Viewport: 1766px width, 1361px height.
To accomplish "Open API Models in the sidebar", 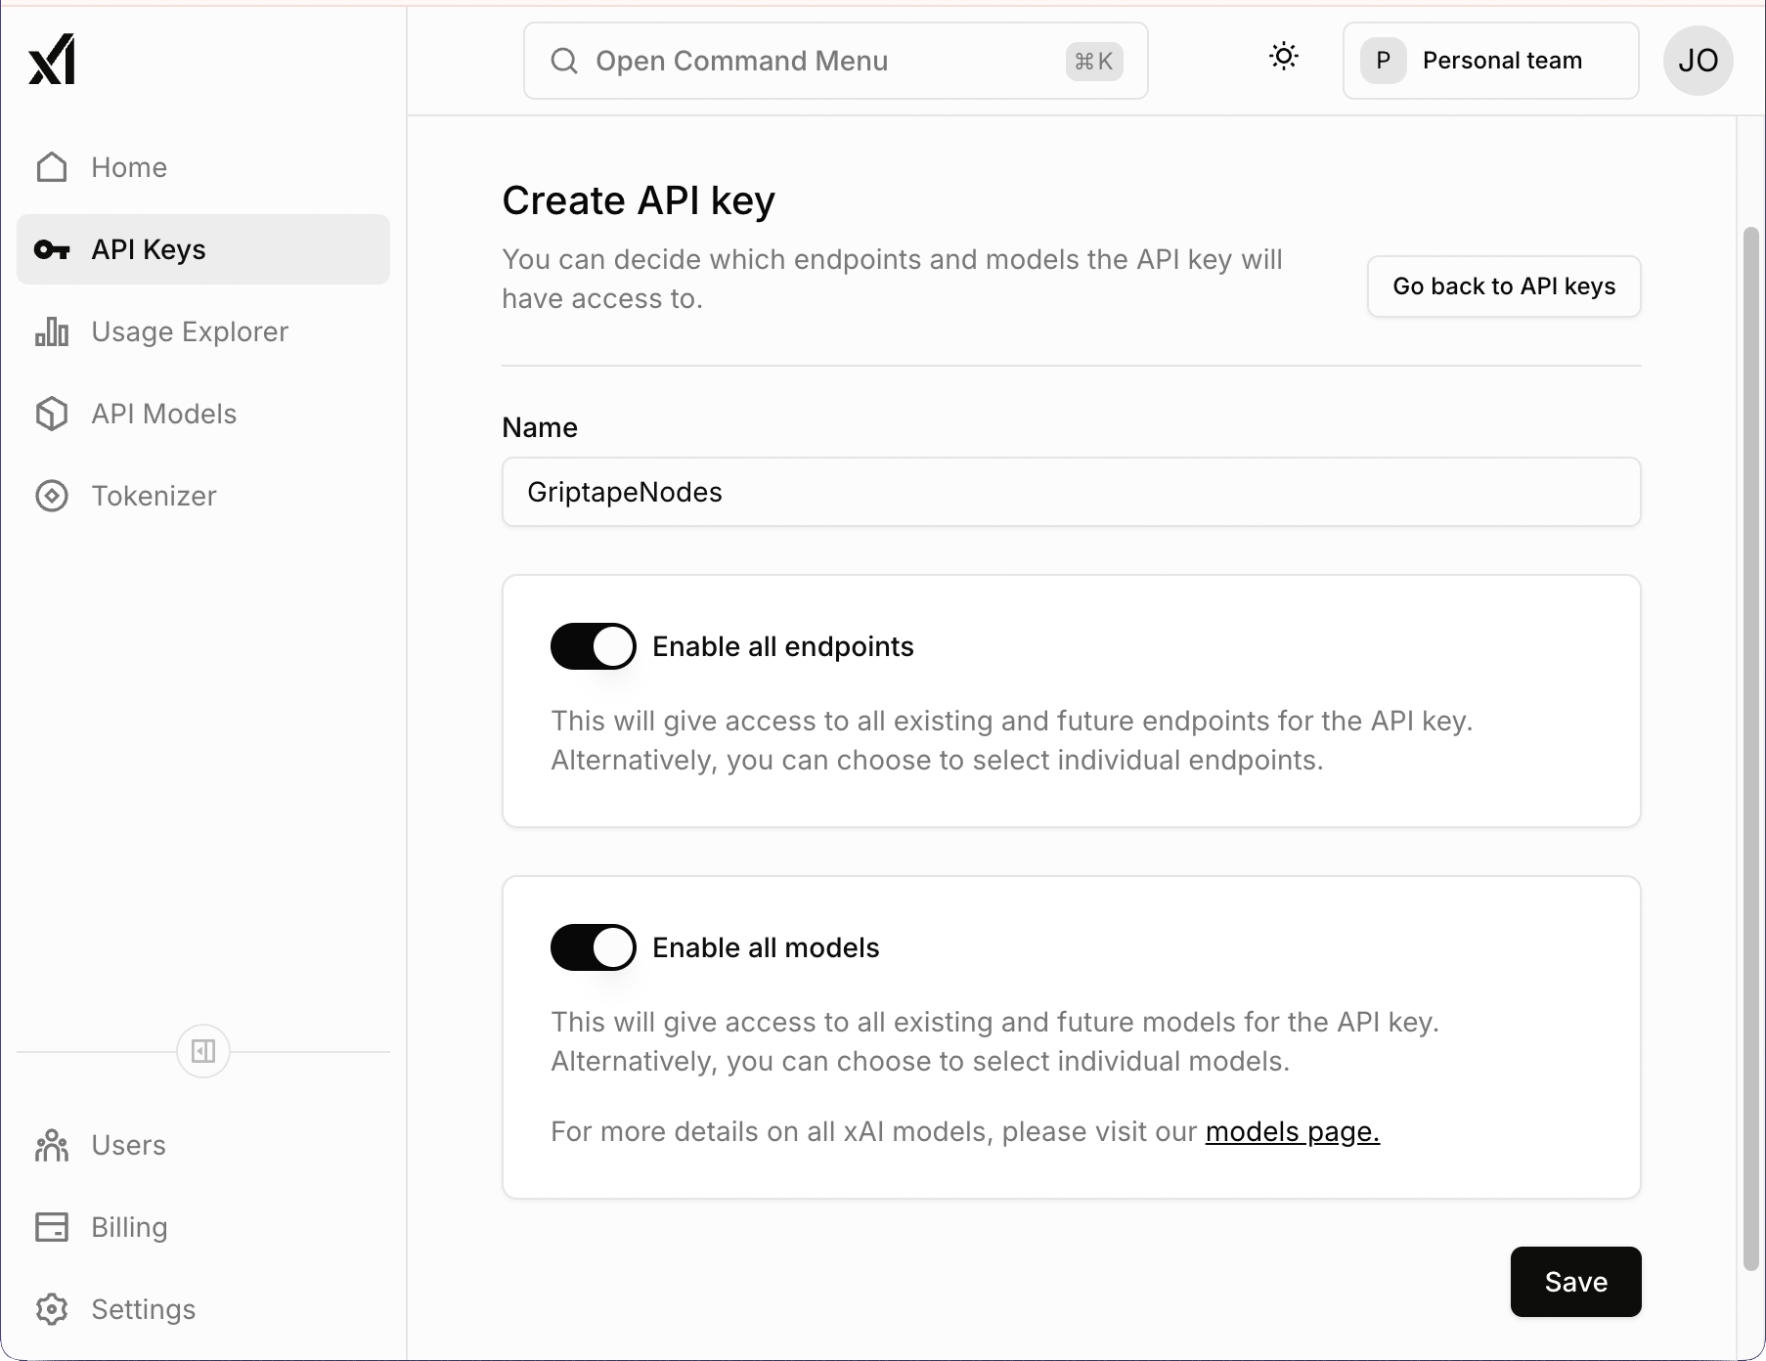I will pyautogui.click(x=203, y=414).
